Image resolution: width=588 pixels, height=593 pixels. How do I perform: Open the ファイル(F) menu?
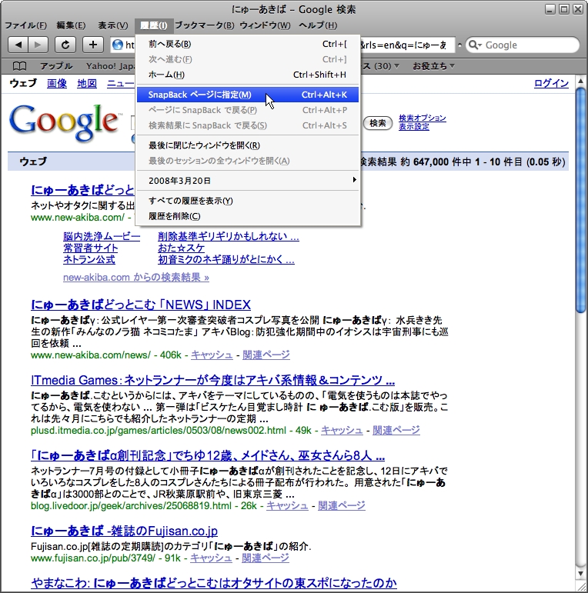pos(25,25)
